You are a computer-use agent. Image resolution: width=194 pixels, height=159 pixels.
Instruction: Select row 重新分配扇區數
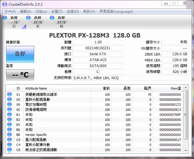click(94, 100)
